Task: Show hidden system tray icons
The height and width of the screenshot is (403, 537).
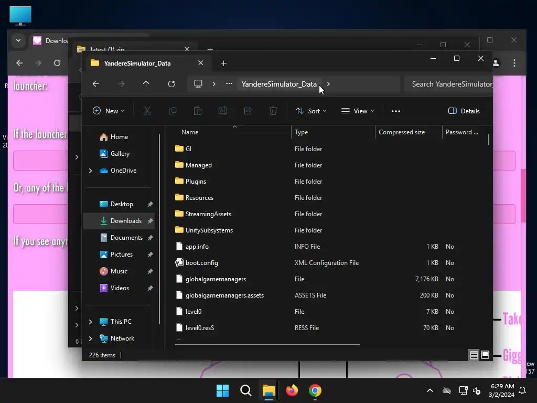Action: pos(430,390)
